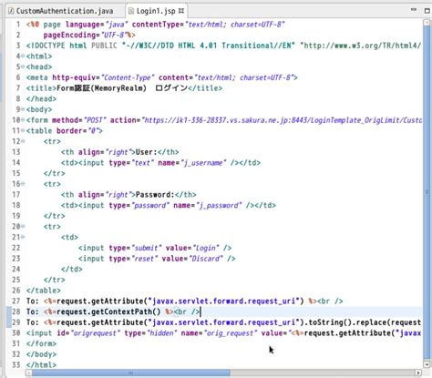The width and height of the screenshot is (432, 378).
Task: Click the </html> closing tag on line 33
Action: 41,365
